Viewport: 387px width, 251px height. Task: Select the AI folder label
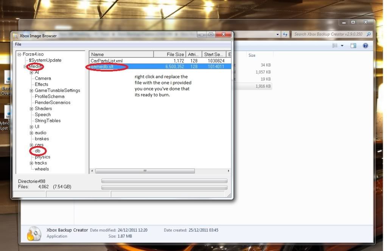pos(37,72)
